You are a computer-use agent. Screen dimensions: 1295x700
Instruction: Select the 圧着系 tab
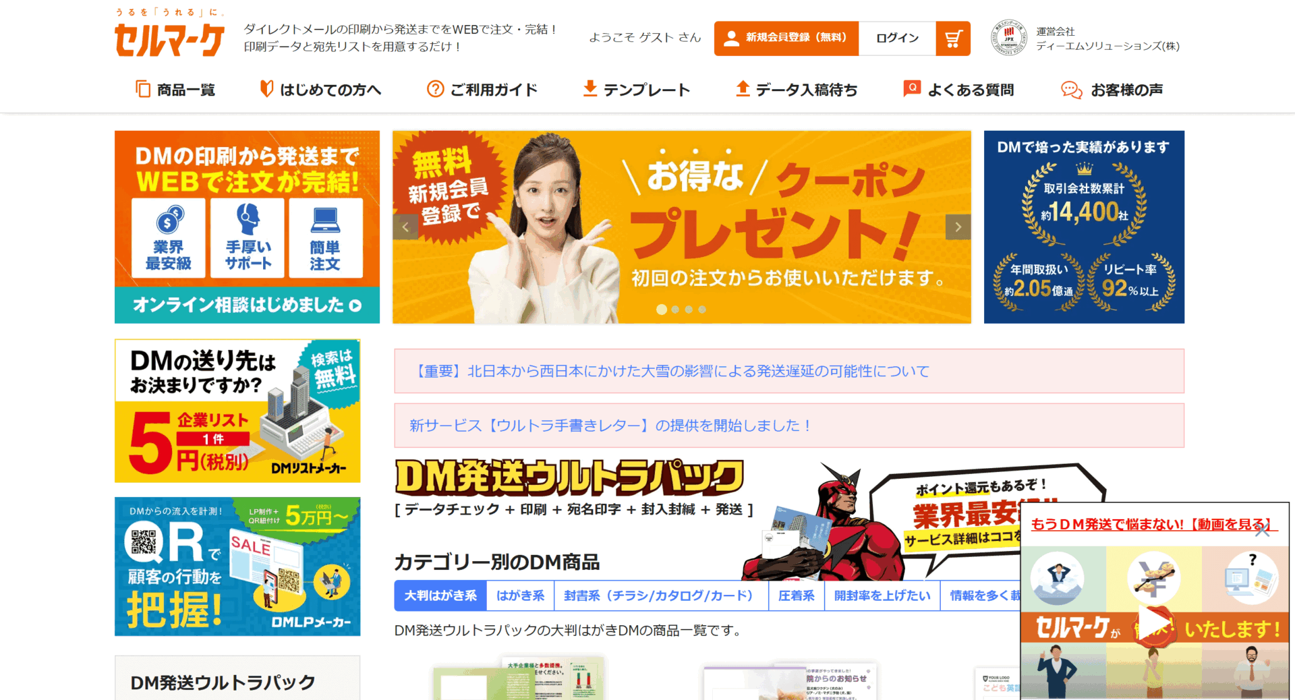797,595
